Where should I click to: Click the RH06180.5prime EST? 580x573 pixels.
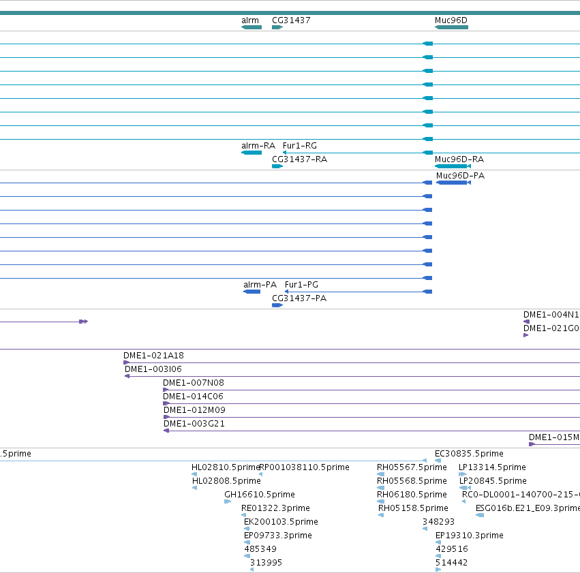380,501
